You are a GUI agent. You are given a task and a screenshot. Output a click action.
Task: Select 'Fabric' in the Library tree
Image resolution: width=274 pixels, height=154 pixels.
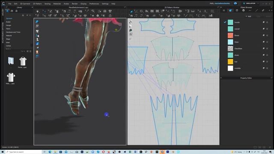(x=8, y=29)
